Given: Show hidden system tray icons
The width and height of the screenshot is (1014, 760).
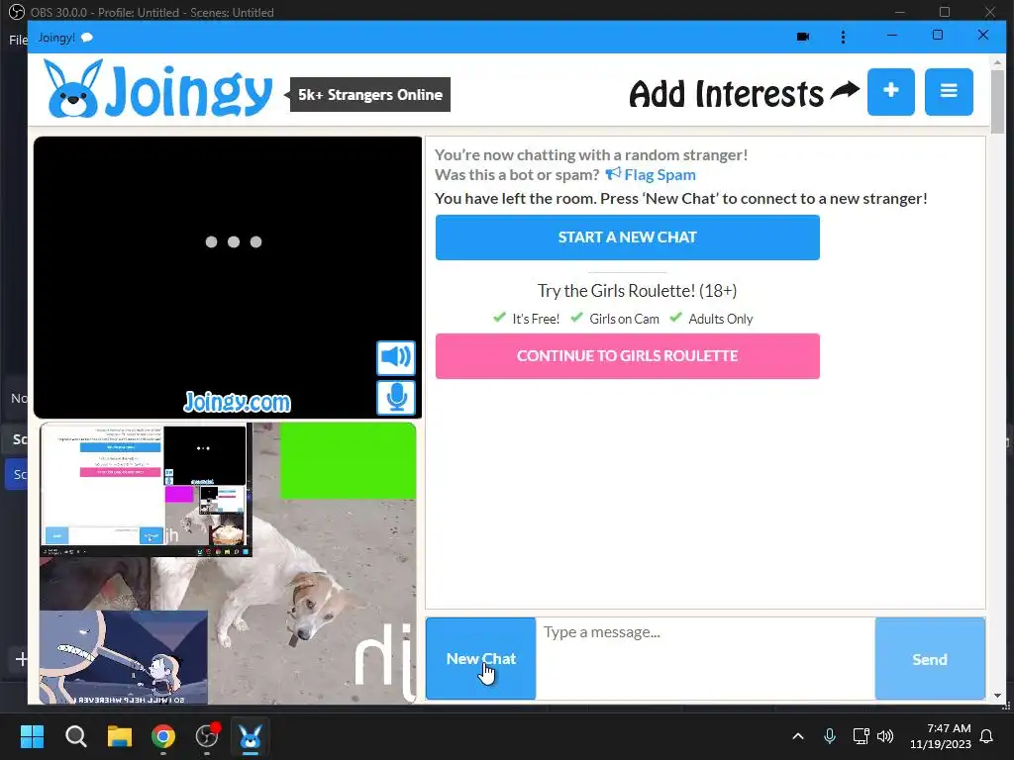Looking at the screenshot, I should (798, 736).
